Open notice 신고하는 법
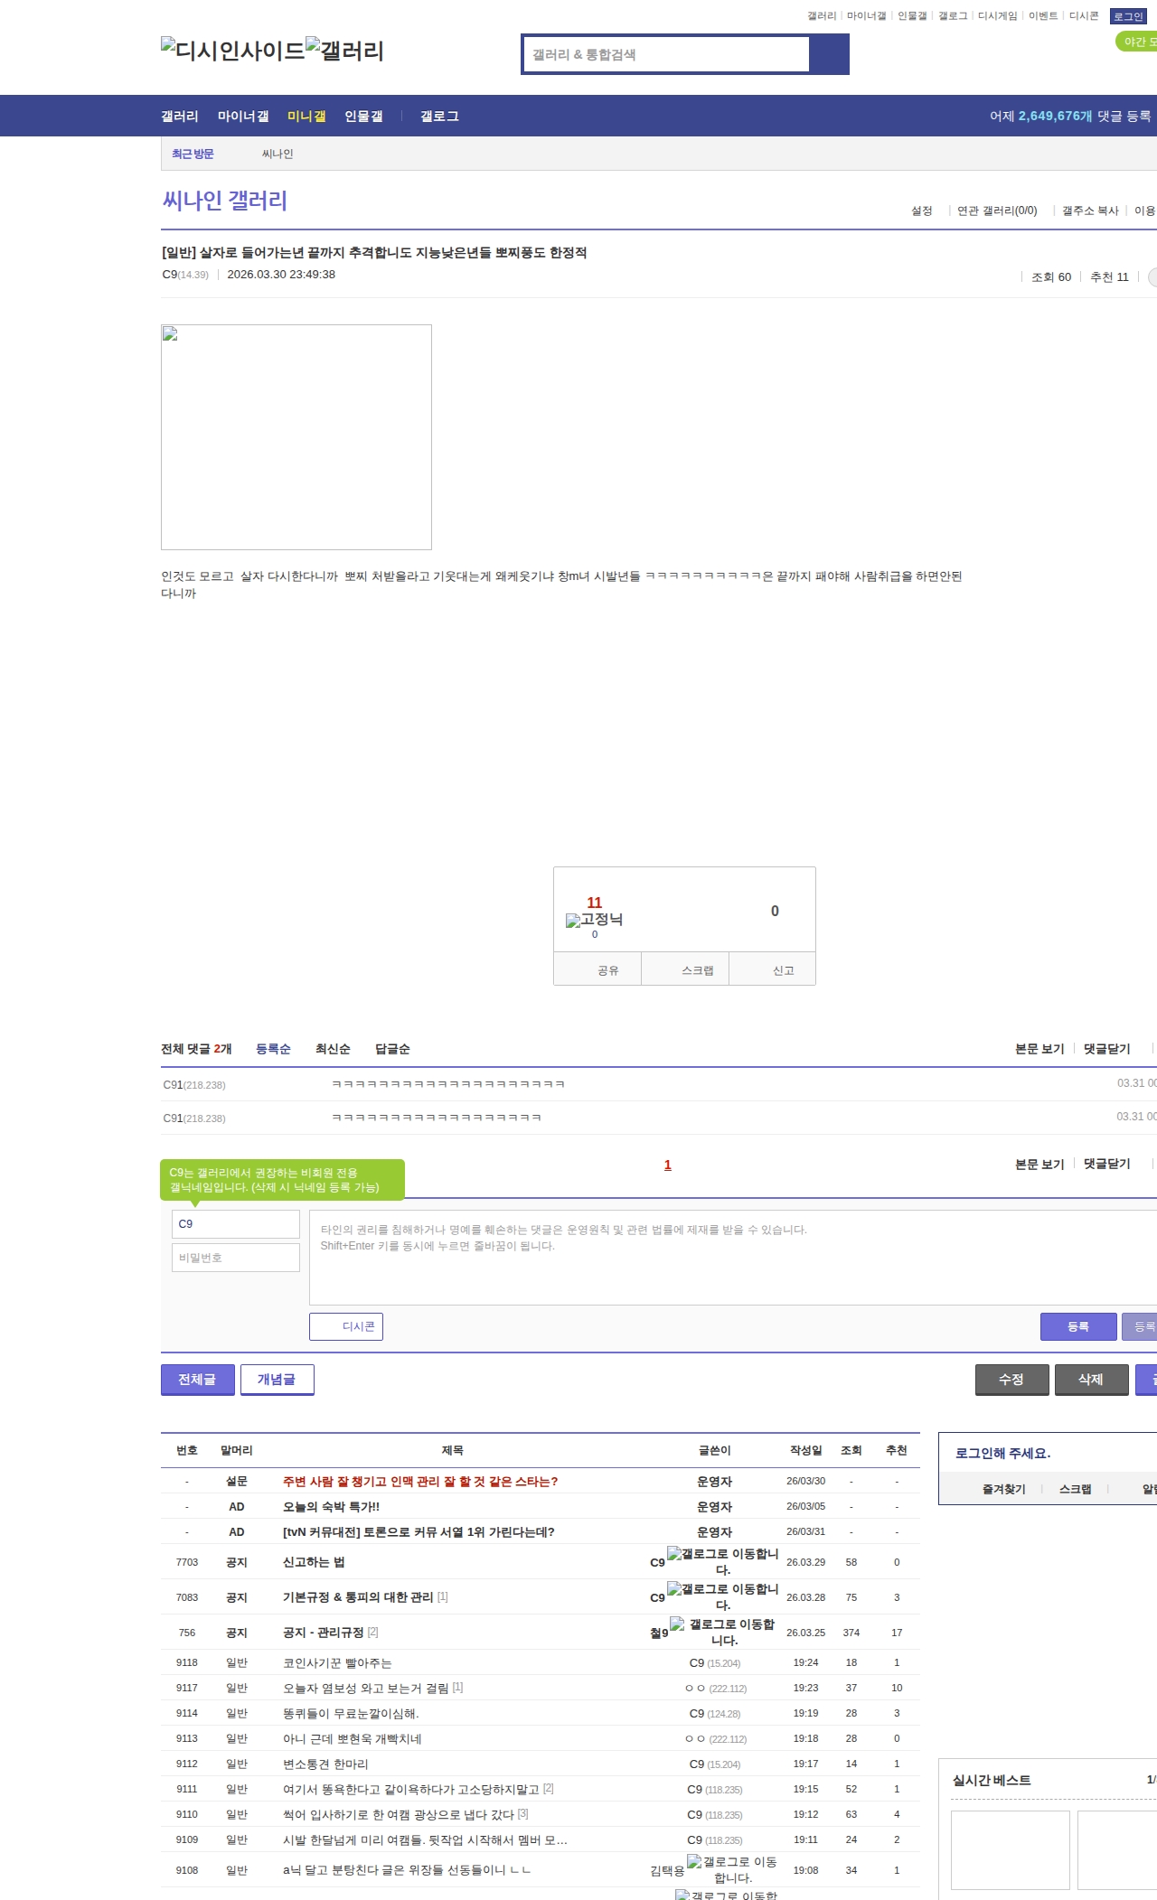Image resolution: width=1157 pixels, height=1900 pixels. coord(314,1562)
